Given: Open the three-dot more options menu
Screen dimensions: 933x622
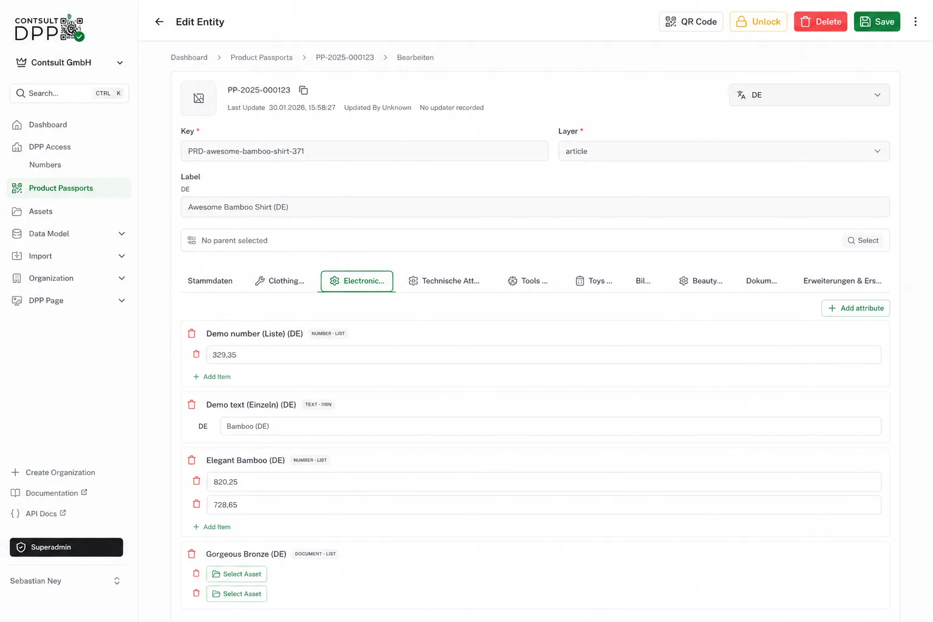Looking at the screenshot, I should 915,22.
